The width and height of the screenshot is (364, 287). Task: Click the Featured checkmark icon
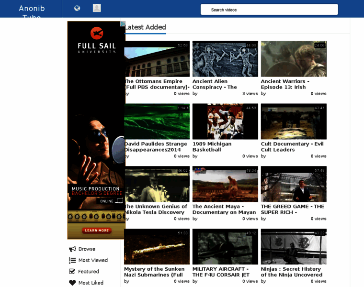72,272
